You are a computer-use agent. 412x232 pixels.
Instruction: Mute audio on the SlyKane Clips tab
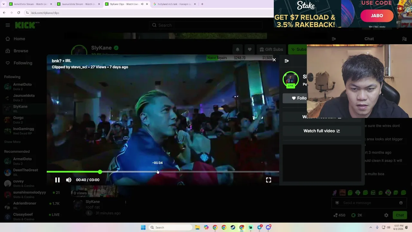[x=142, y=4]
